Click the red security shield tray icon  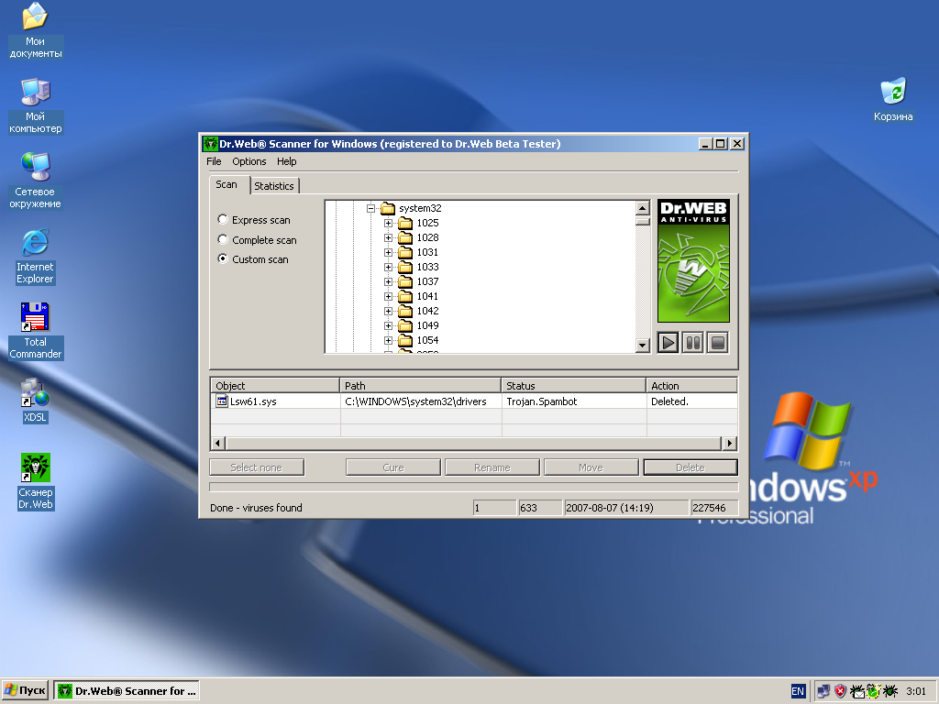[x=841, y=691]
